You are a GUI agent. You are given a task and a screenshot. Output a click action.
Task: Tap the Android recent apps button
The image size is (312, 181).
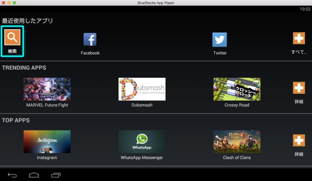(x=56, y=175)
